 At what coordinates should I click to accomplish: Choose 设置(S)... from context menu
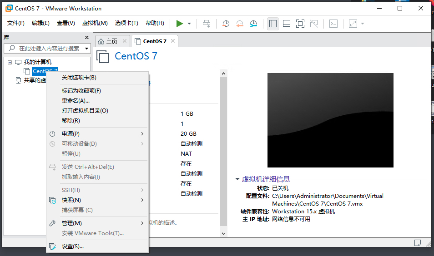[x=97, y=246]
